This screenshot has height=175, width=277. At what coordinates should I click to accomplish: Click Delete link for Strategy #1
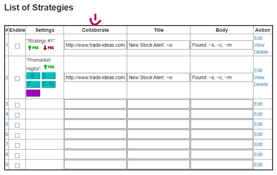(261, 52)
